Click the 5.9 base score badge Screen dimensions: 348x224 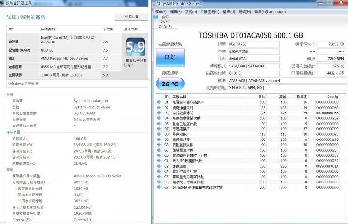[135, 47]
